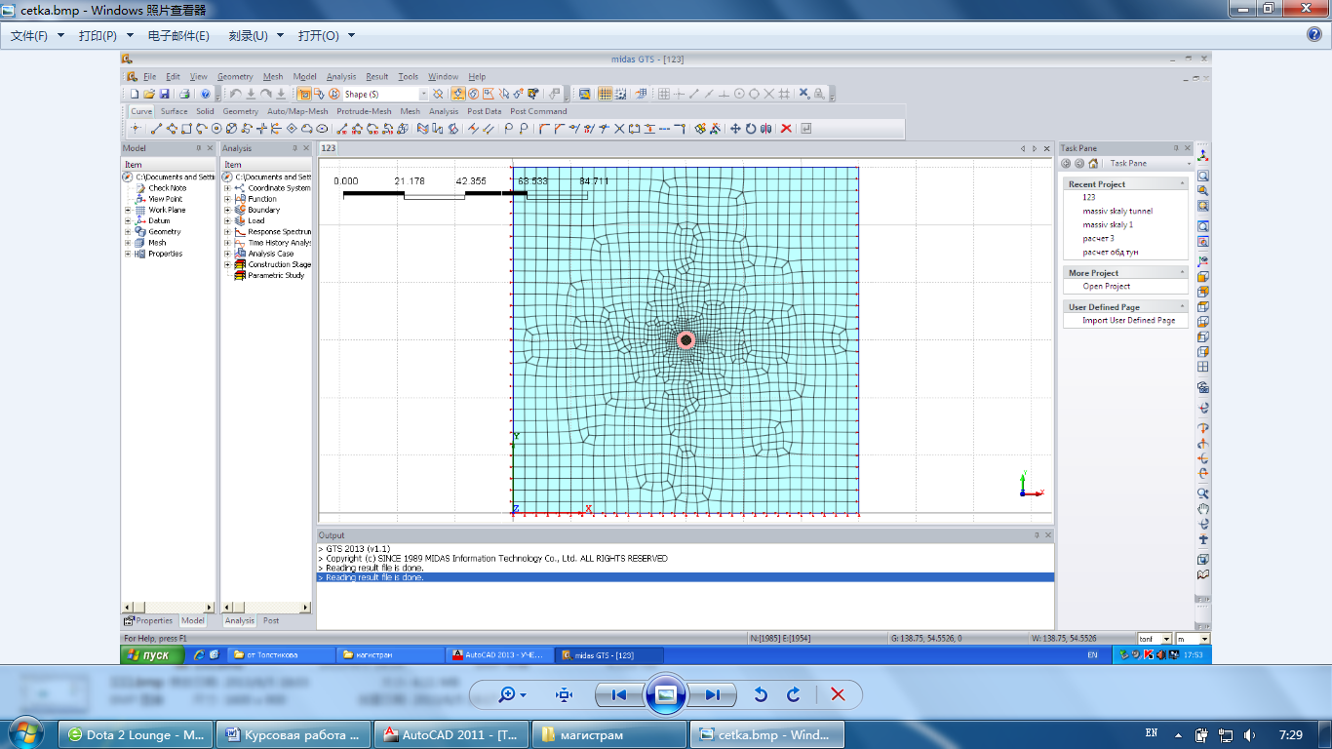Click the Save floppy-disk icon in midas toolbar

point(165,94)
